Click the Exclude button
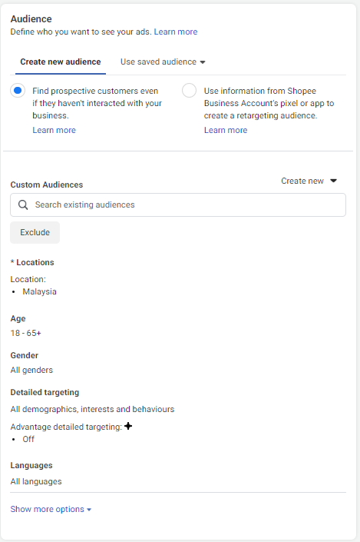The height and width of the screenshot is (542, 360). coord(35,233)
